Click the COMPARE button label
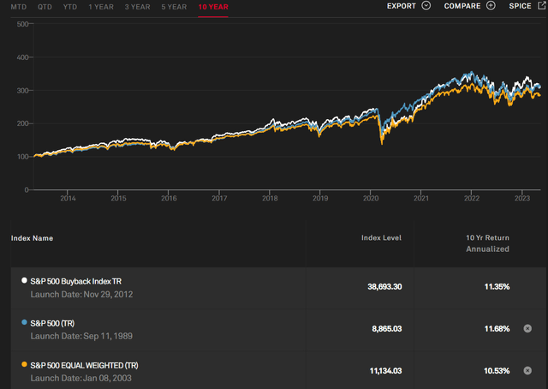This screenshot has height=389, width=548. tap(462, 6)
